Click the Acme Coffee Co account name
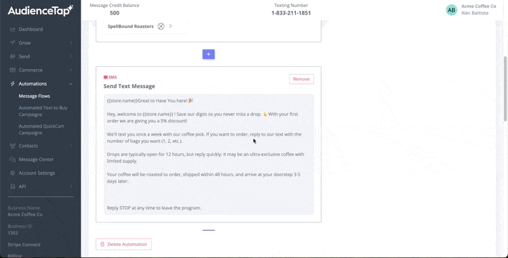 [x=479, y=6]
